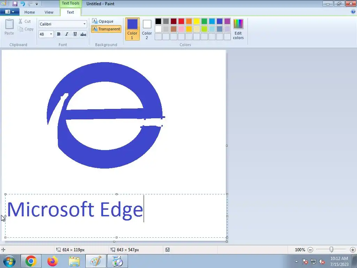Pick the red color swatch
The height and width of the screenshot is (268, 357).
click(x=181, y=21)
